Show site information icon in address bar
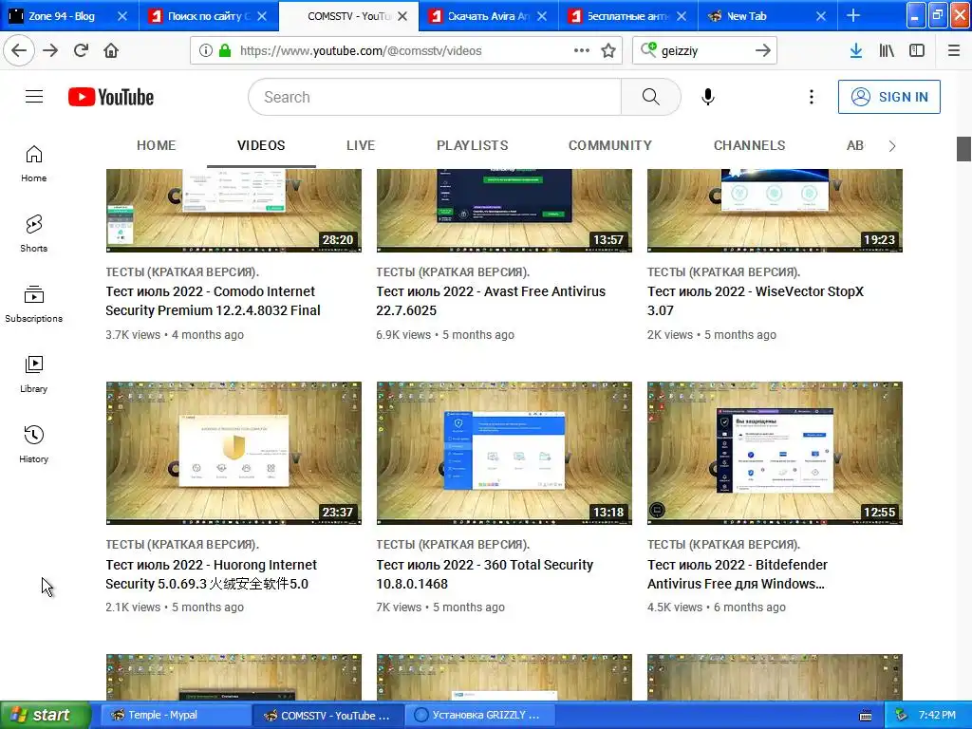The width and height of the screenshot is (972, 729). 206,51
